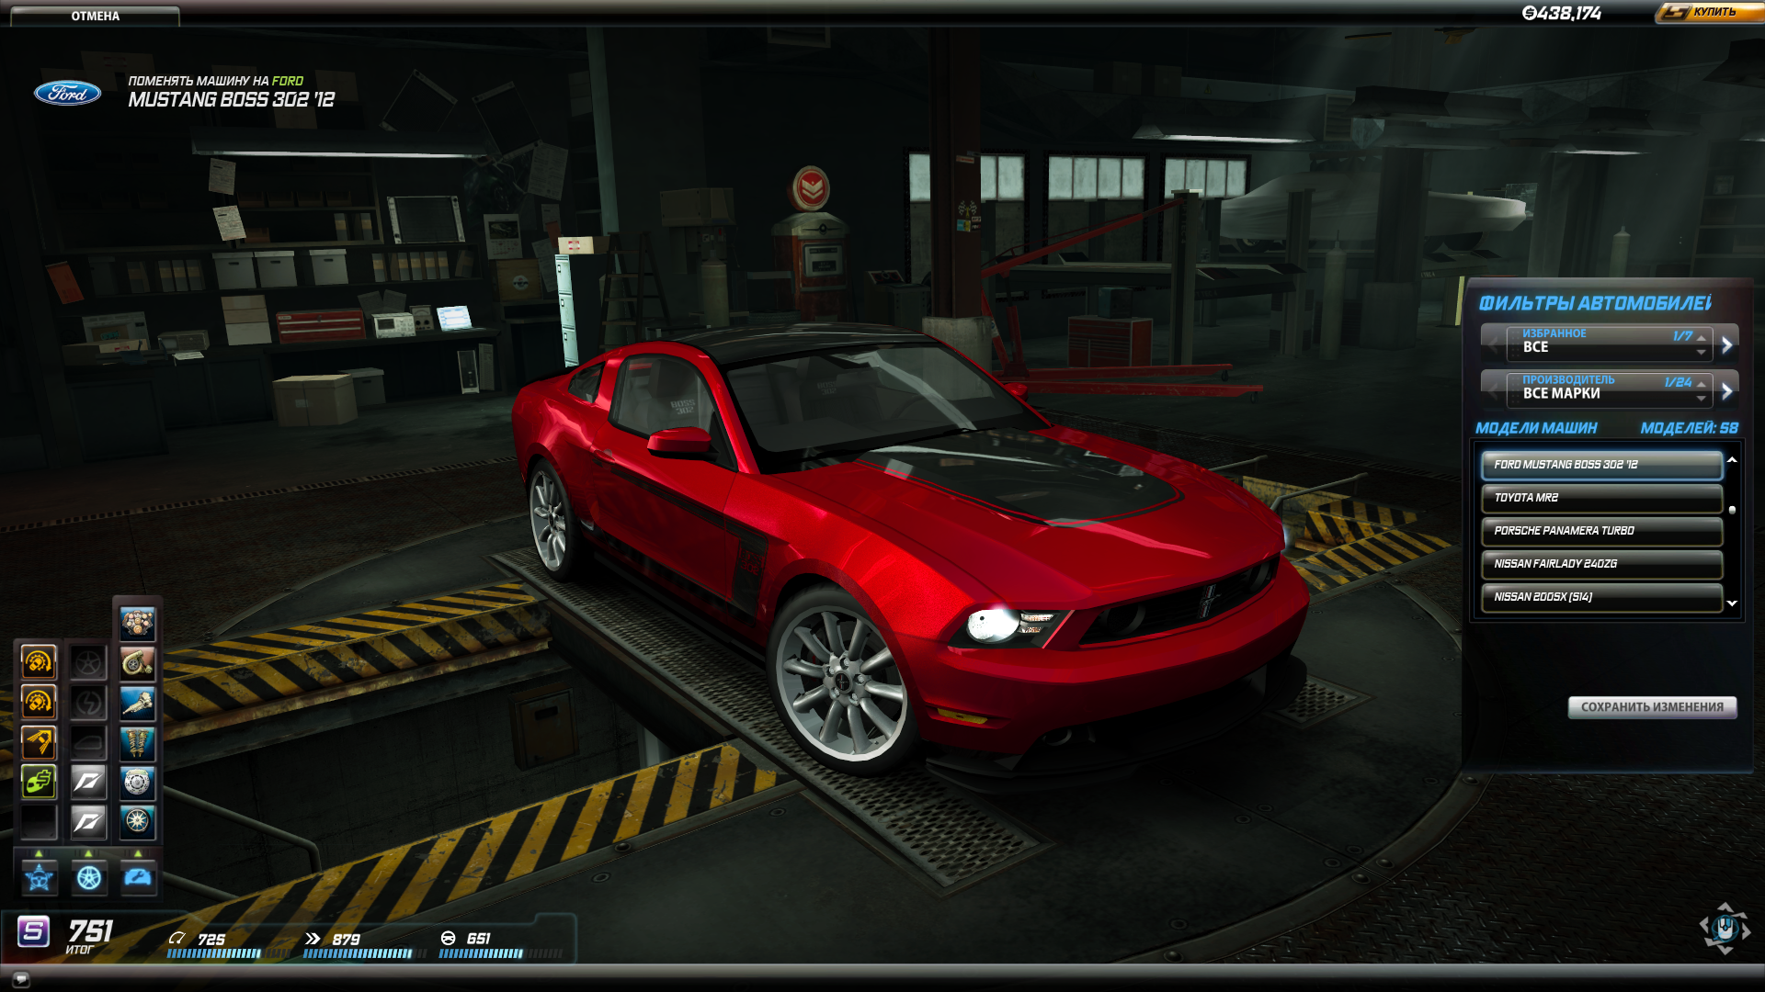Select the first orange skill mod slot

(39, 662)
